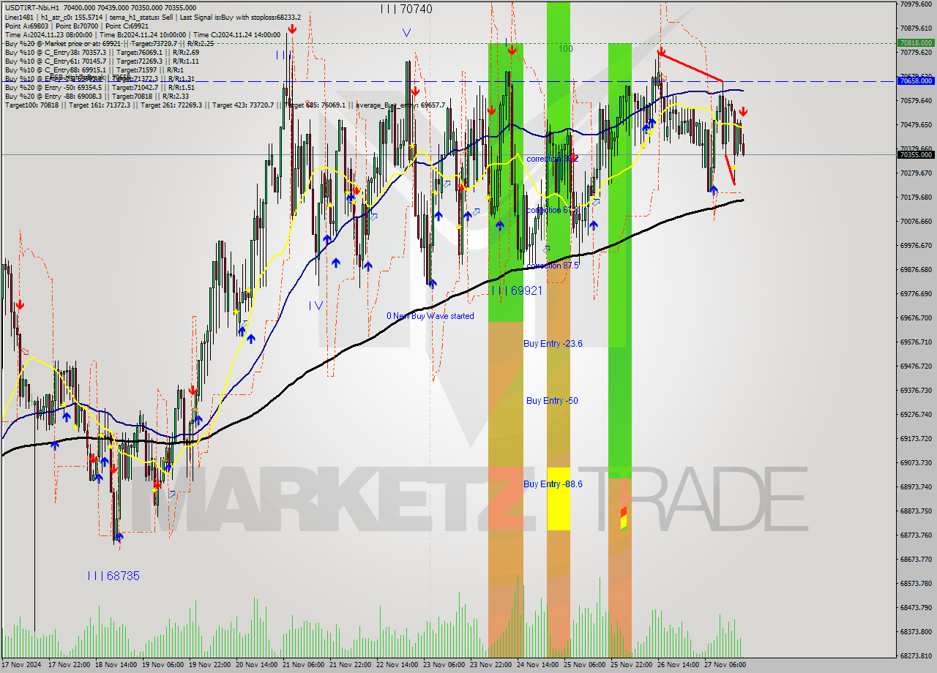The width and height of the screenshot is (937, 673).
Task: Select the 'I I I 68735' wave label
Action: pyautogui.click(x=113, y=576)
